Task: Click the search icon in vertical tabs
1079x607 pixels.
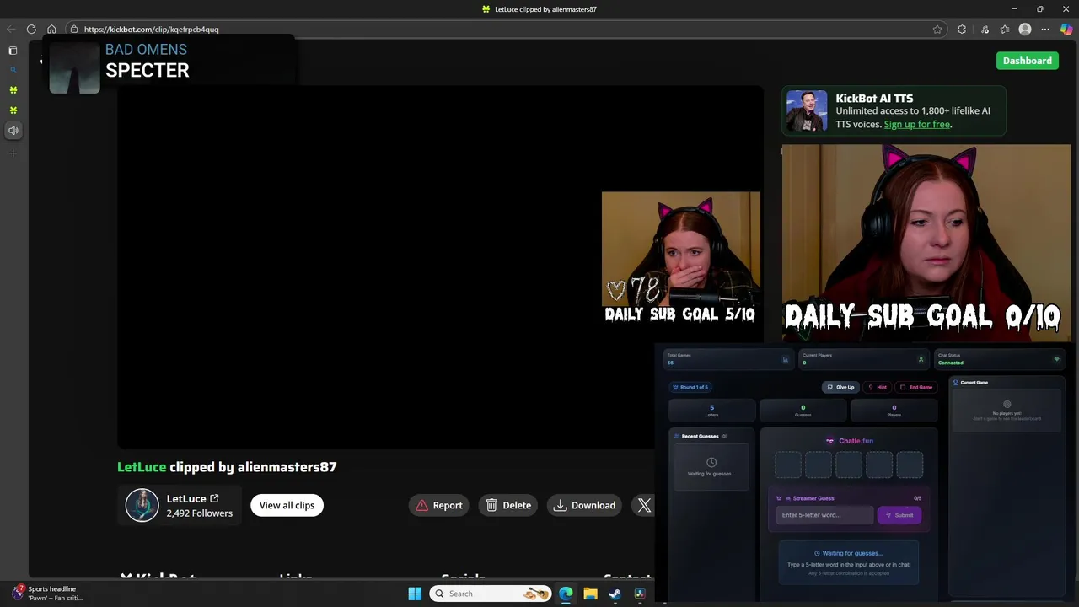Action: point(13,70)
